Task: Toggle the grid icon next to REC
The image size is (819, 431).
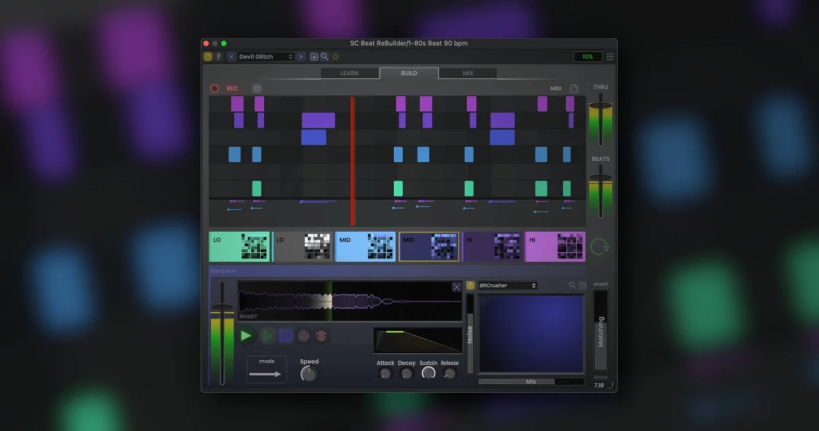Action: 257,89
